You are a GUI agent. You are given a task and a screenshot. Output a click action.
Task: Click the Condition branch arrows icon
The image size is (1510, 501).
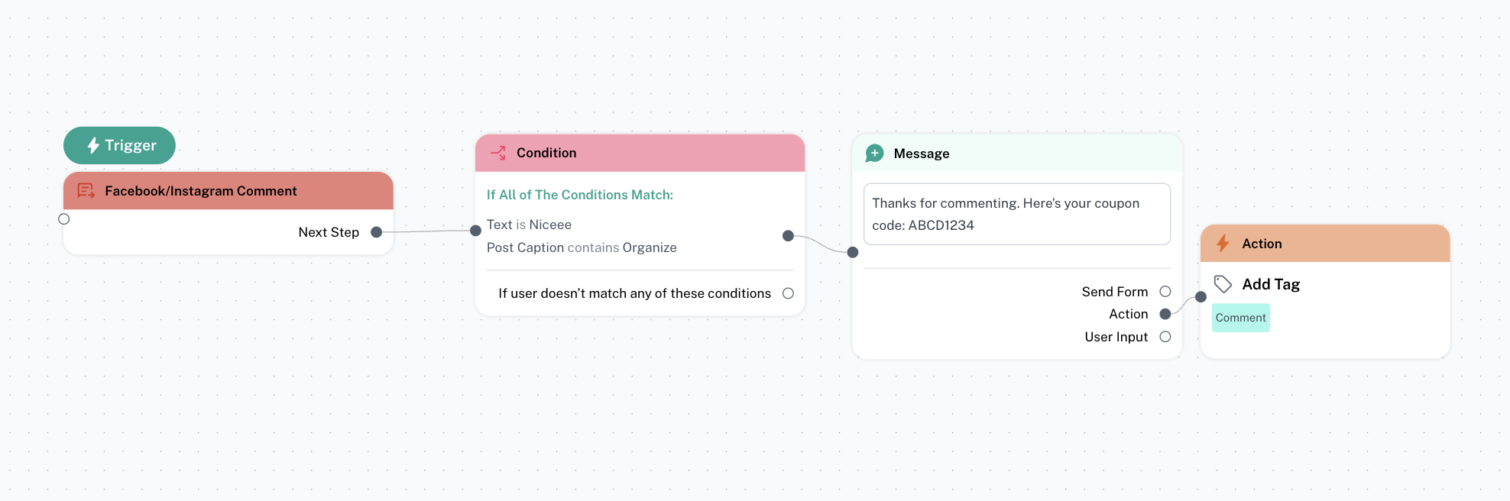498,153
